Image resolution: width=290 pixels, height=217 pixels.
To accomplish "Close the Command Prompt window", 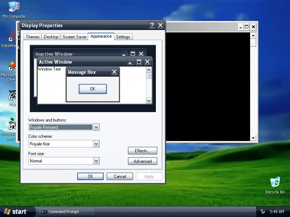I will pyautogui.click(x=253, y=27).
